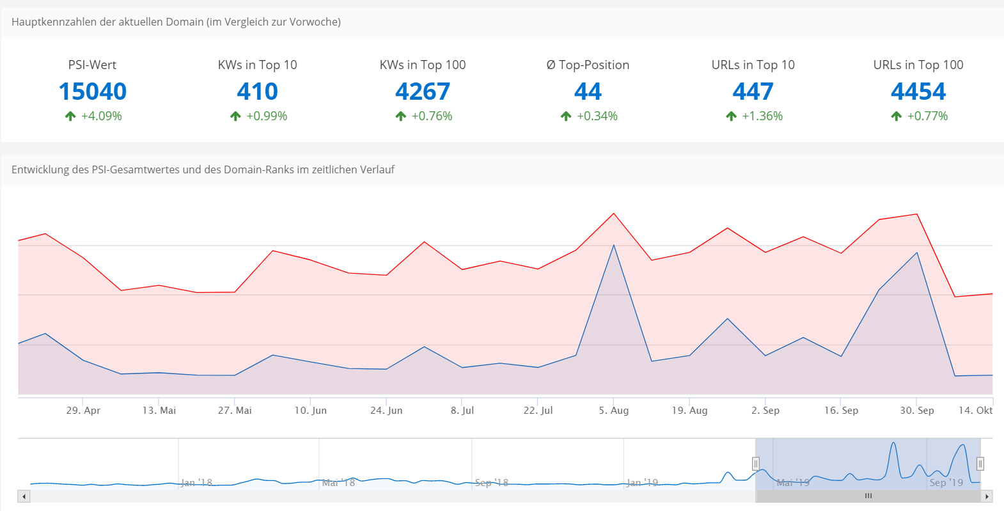Click the left handle of the range selector

755,464
